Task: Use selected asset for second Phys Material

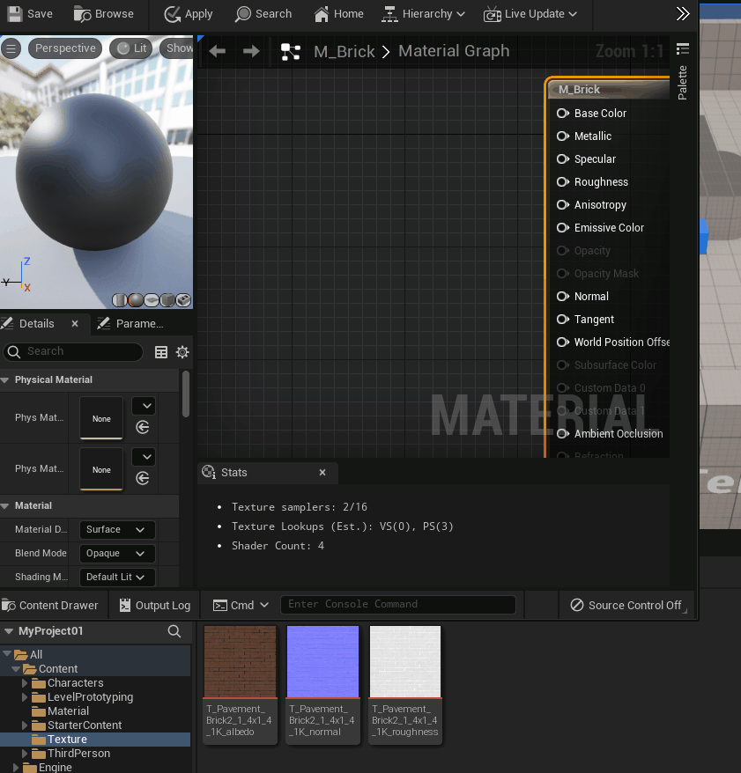Action: tap(143, 478)
